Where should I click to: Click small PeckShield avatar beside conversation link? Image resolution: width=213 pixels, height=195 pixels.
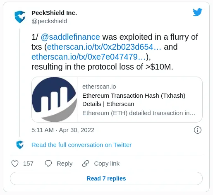coord(20,145)
